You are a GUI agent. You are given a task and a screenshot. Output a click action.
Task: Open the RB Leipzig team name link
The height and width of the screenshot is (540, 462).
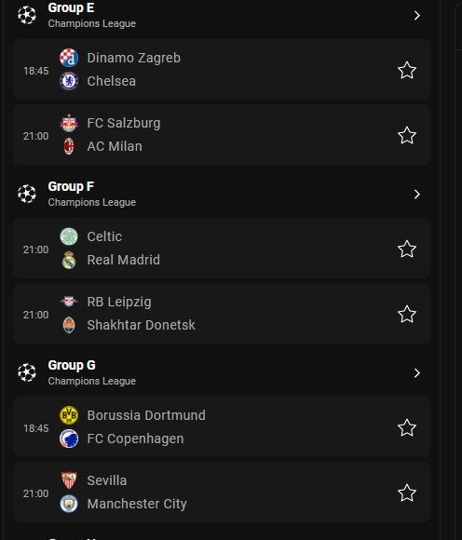pyautogui.click(x=119, y=302)
